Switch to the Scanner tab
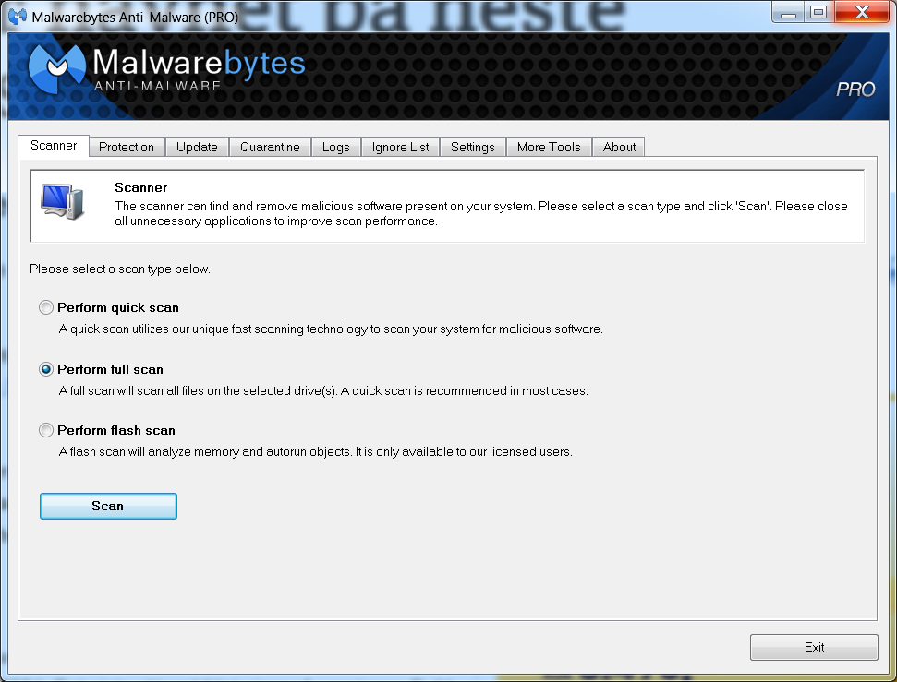Image resolution: width=897 pixels, height=682 pixels. [x=54, y=146]
